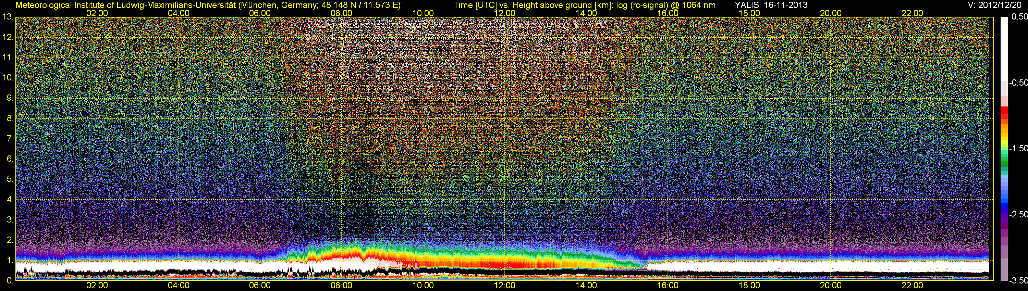
Task: Click the '-2.50' color scale label
Action: 1018,214
